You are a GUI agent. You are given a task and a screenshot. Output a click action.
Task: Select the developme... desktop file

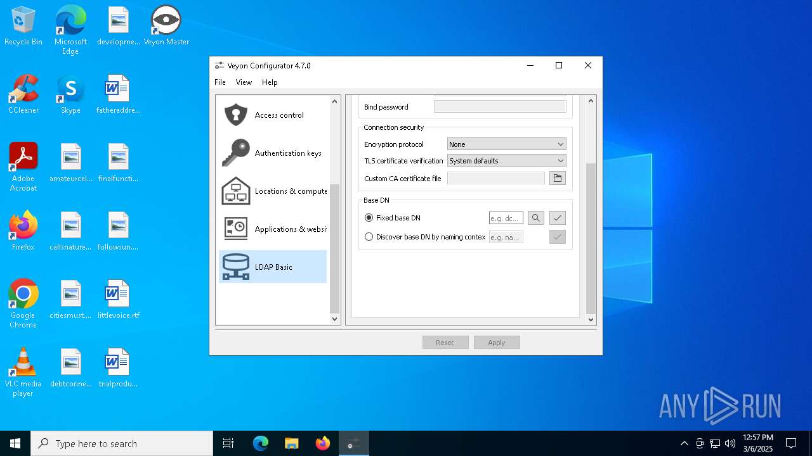pyautogui.click(x=118, y=26)
